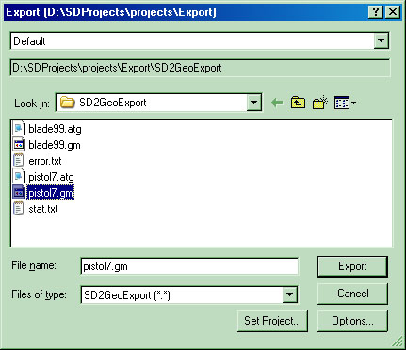Click the SD2GeoExport folder icon in Look in

[x=67, y=103]
